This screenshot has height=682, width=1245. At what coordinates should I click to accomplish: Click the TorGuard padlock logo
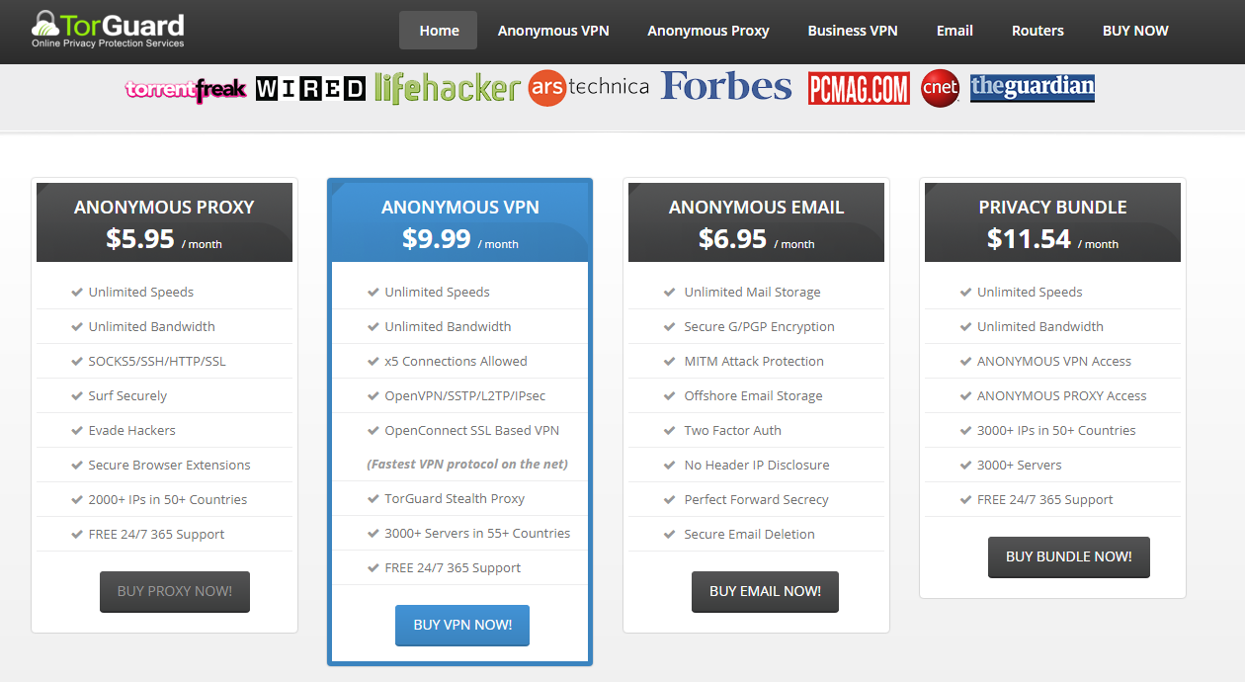coord(107,30)
